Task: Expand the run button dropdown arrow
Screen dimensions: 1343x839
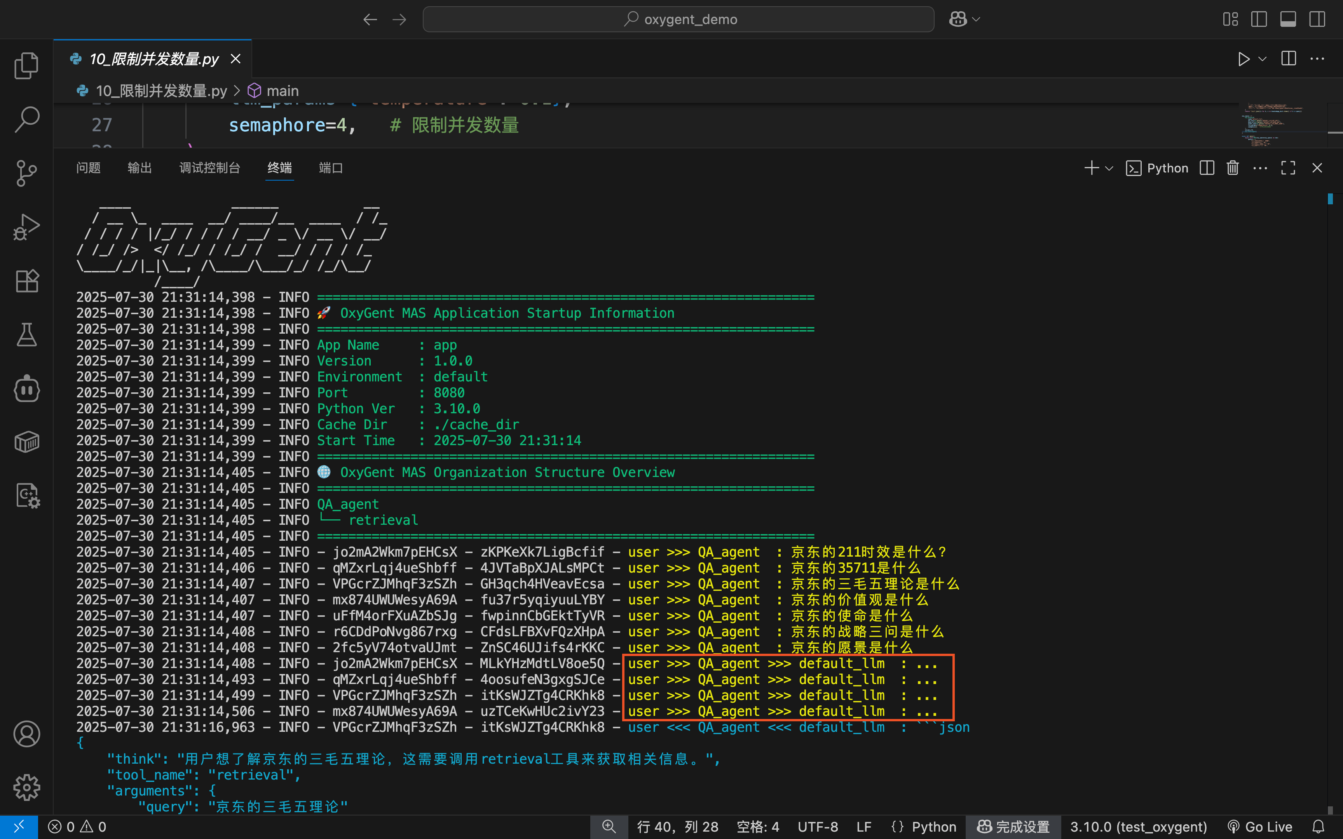Action: coord(1263,59)
